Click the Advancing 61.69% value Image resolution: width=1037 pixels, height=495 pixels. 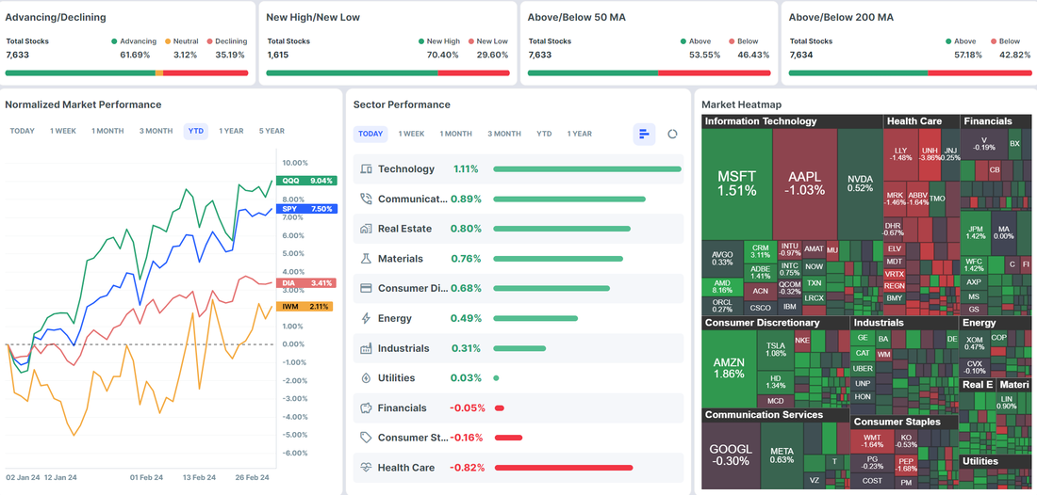pyautogui.click(x=135, y=55)
